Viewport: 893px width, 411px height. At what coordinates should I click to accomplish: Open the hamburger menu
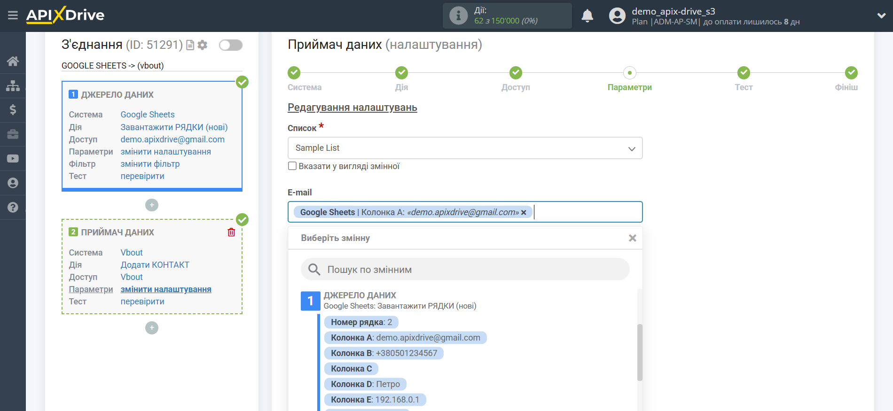click(13, 16)
